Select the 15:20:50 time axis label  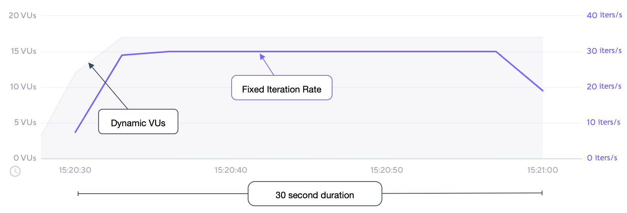[x=387, y=170]
